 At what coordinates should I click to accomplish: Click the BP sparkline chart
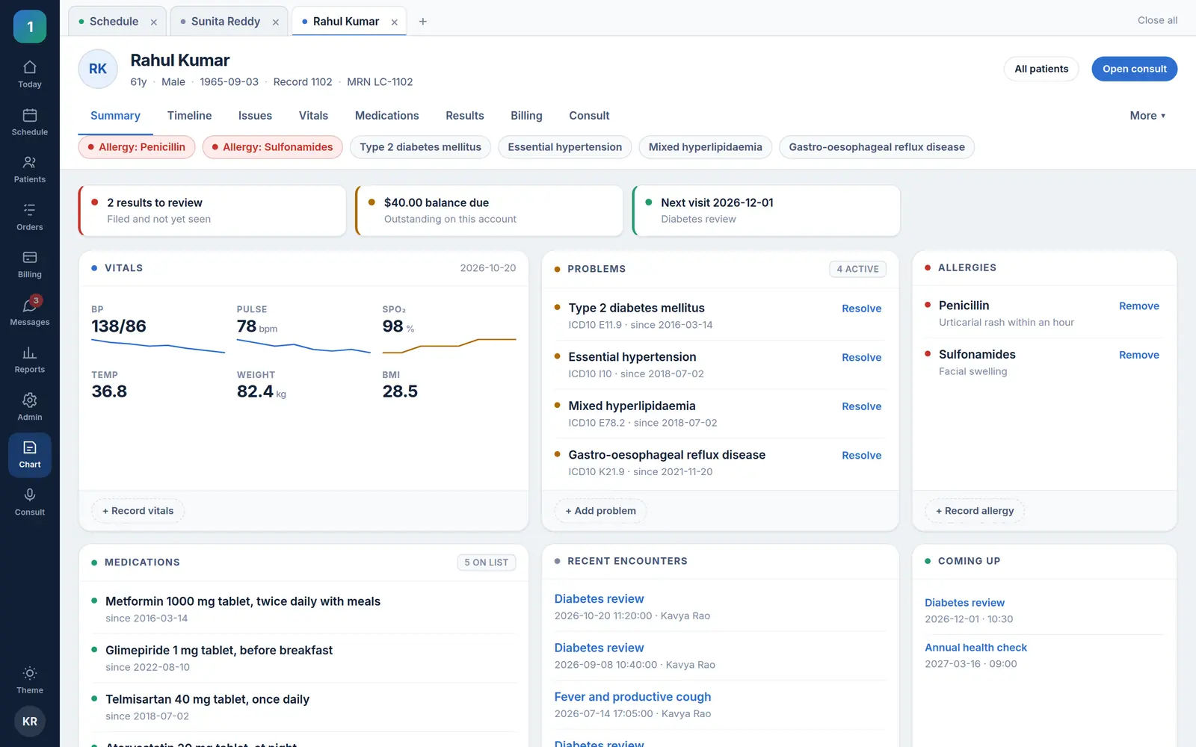(158, 347)
